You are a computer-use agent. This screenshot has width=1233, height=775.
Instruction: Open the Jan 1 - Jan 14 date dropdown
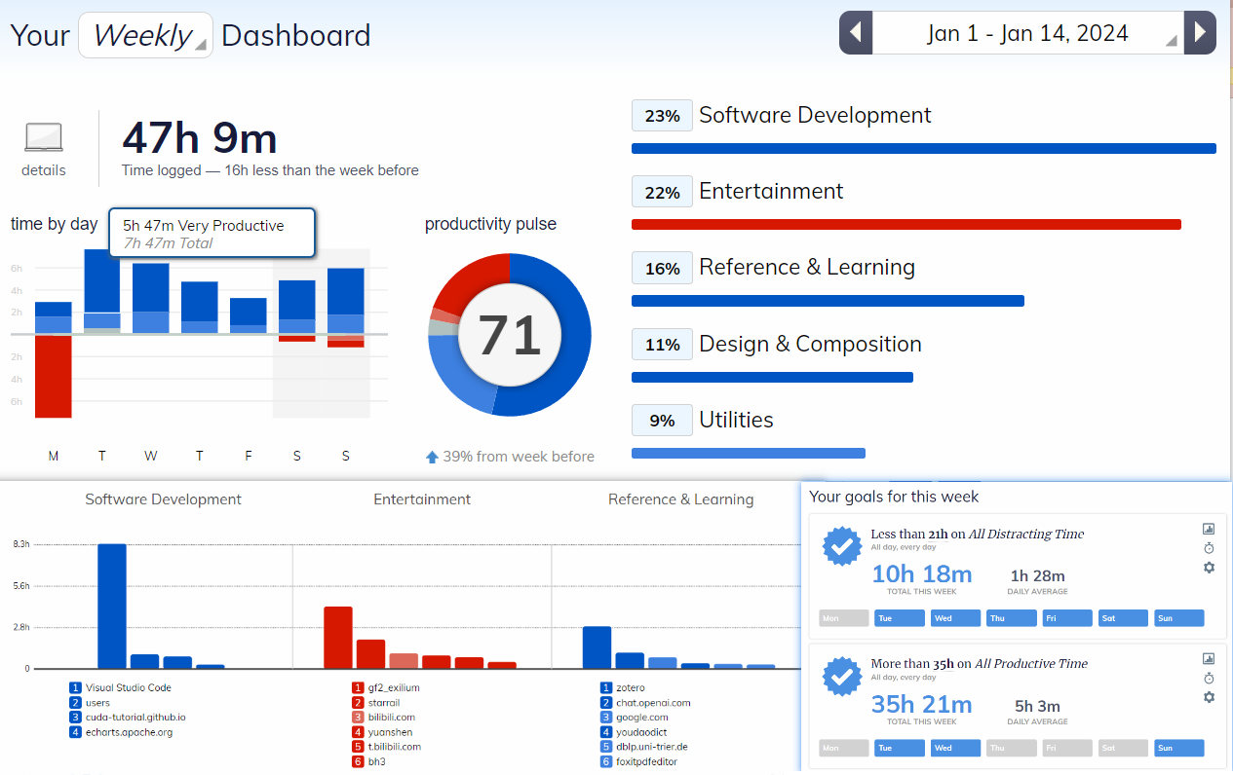coord(1027,33)
